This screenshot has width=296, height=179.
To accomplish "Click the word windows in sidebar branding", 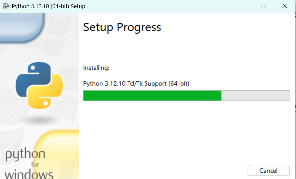I will [x=29, y=174].
